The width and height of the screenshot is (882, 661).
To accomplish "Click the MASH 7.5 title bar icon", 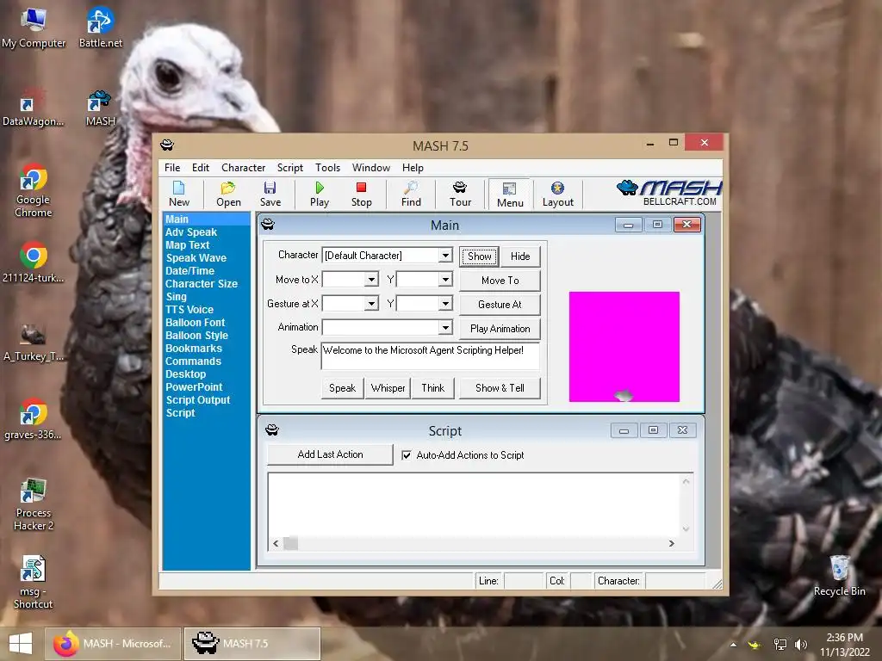I will tap(167, 145).
